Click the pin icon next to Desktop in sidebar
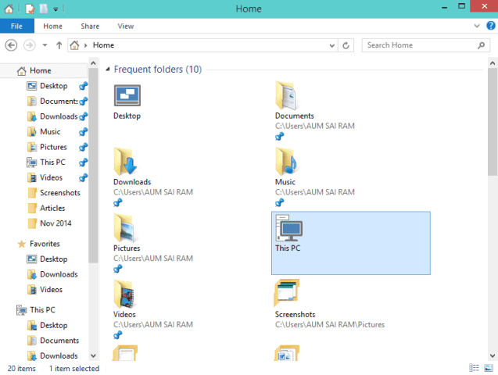The width and height of the screenshot is (498, 375). coord(83,86)
